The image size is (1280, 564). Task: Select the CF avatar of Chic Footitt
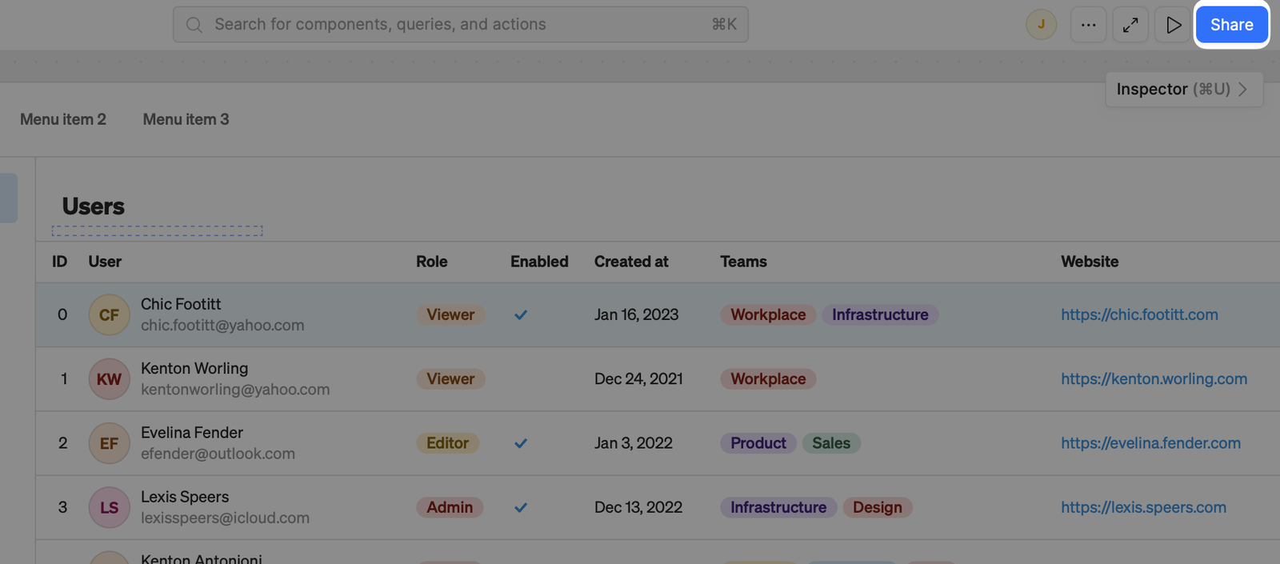point(109,315)
